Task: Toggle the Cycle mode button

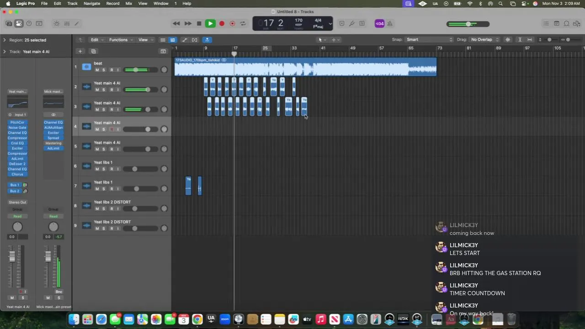Action: (243, 23)
